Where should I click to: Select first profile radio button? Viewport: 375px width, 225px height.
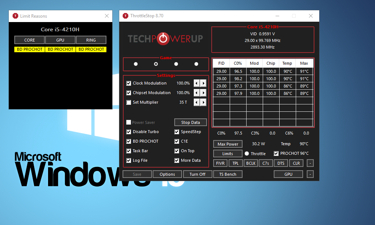pyautogui.click(x=136, y=64)
